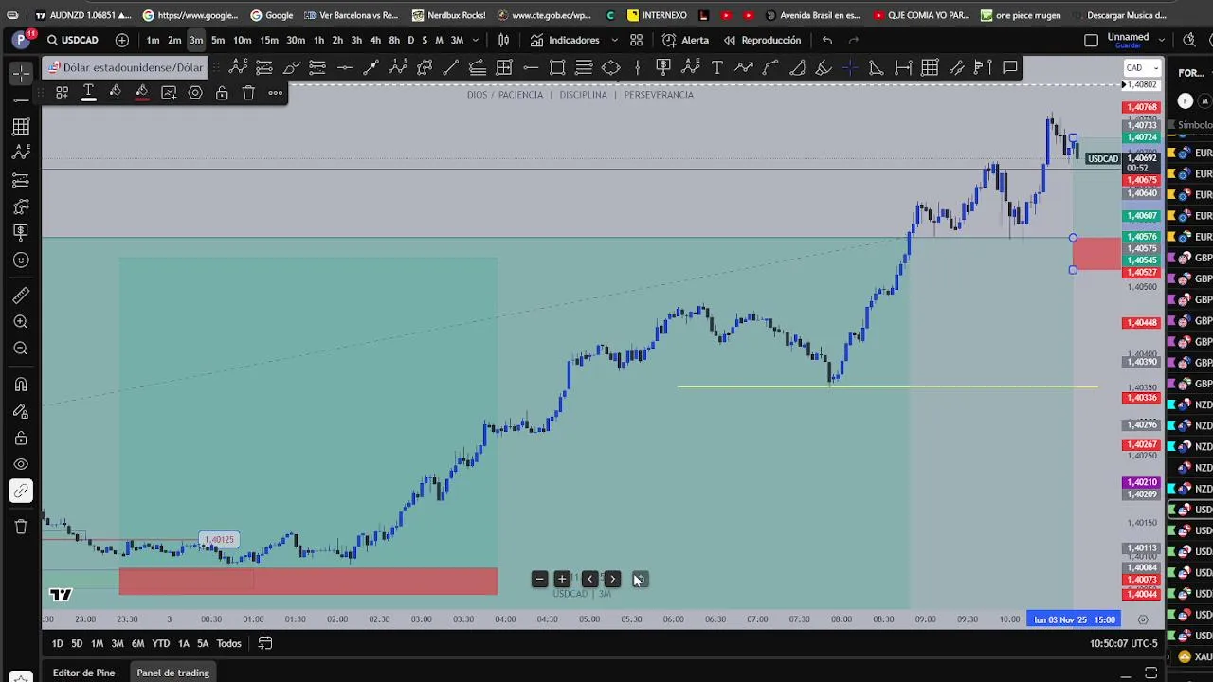This screenshot has width=1213, height=682.
Task: Select the crosshair cursor tool in left sidebar
Action: [x=21, y=73]
